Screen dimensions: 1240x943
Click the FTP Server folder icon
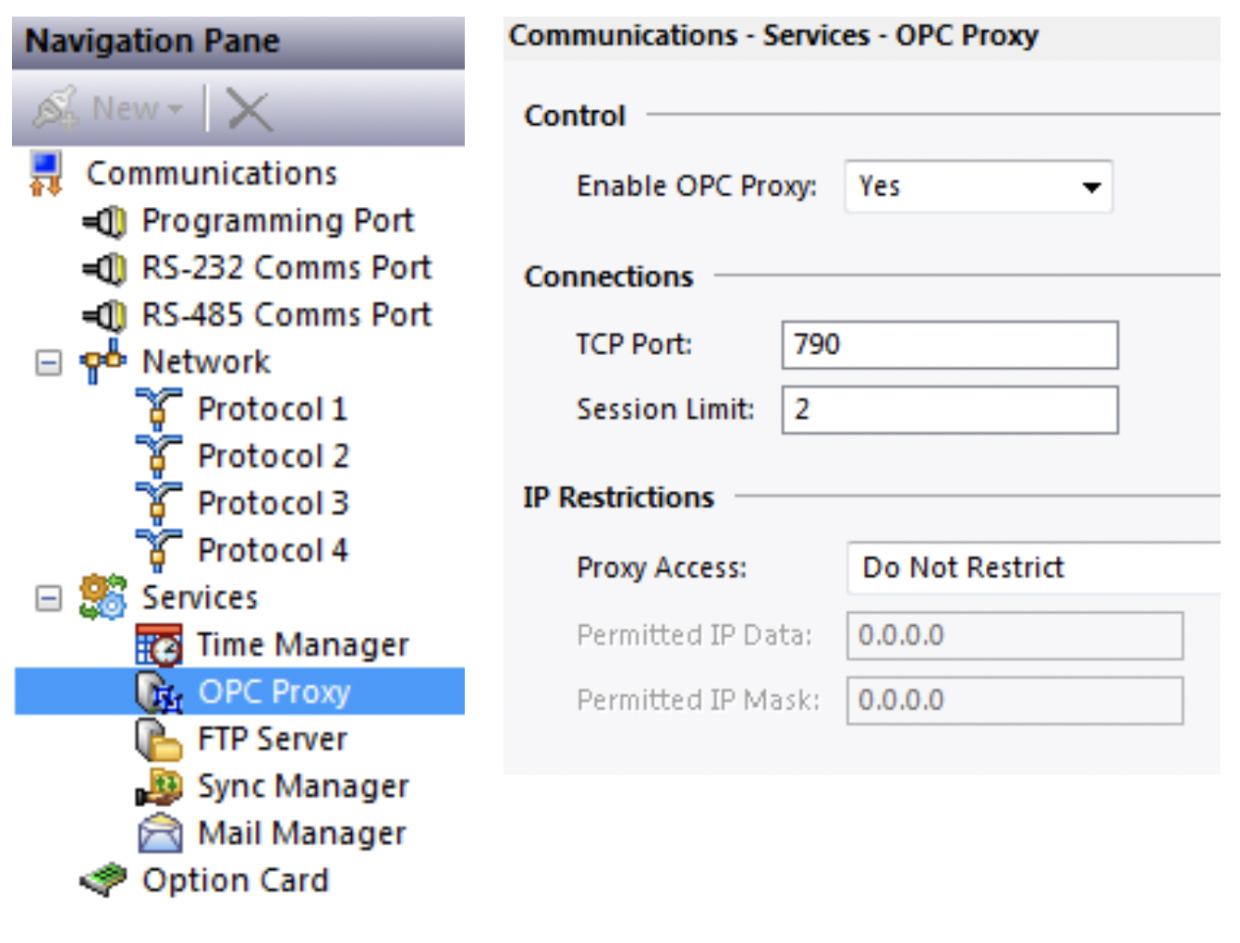[159, 739]
